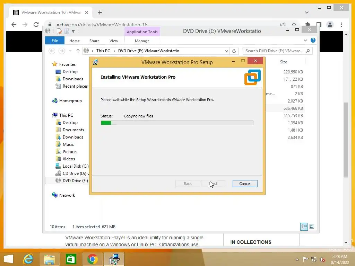This screenshot has height=266, width=355.
Task: Open a new Chrome tab
Action: [100, 12]
